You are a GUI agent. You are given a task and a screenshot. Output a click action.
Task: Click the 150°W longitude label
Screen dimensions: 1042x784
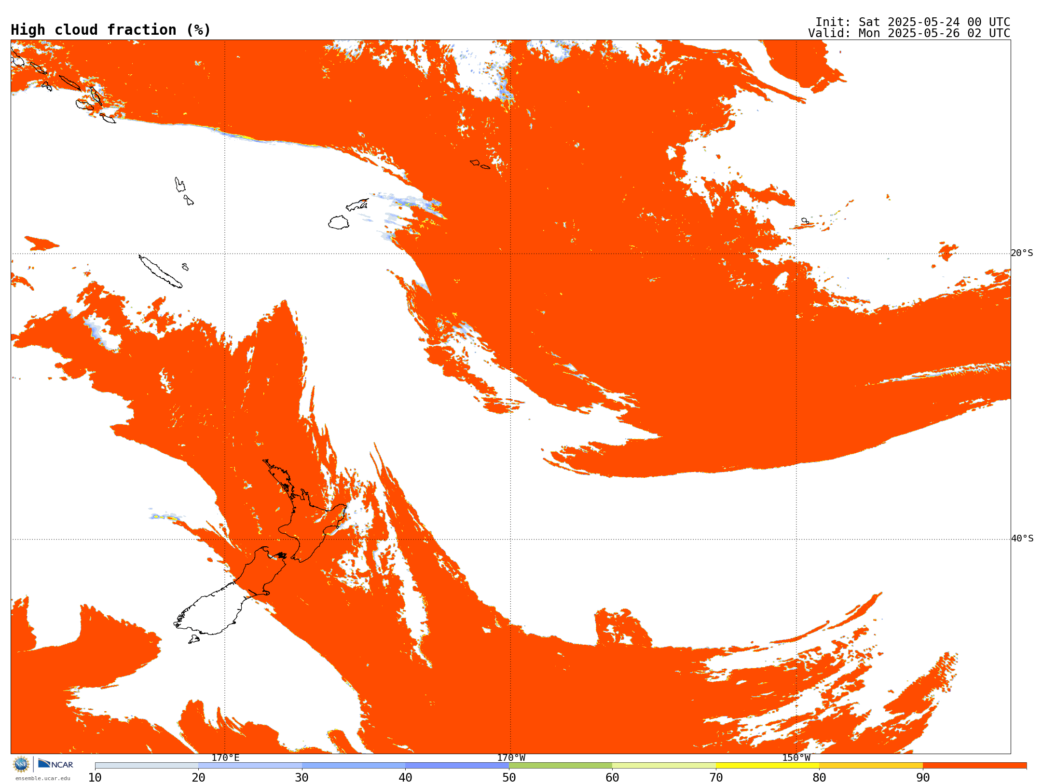(x=796, y=758)
